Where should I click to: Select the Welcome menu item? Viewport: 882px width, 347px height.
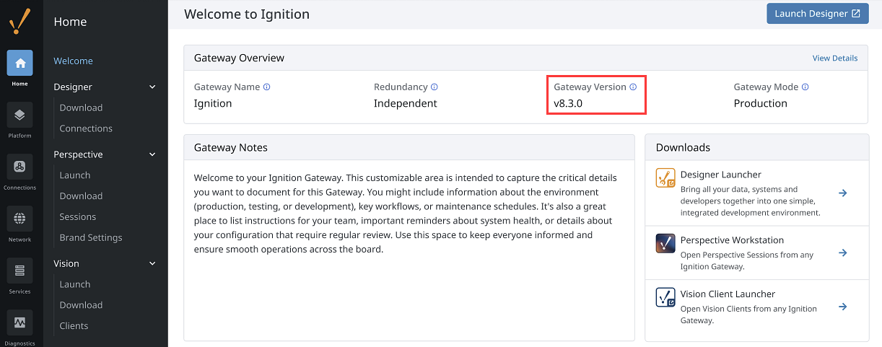pos(73,61)
